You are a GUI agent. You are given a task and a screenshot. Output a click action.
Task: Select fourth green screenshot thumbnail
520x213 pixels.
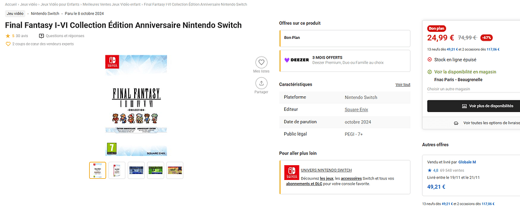click(x=155, y=171)
